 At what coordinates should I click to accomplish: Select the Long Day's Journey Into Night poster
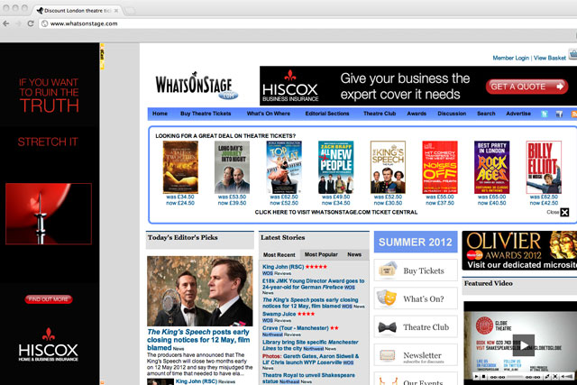tap(233, 168)
